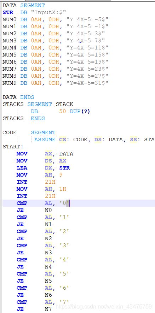Viewport: 155px width, 313px height.
Task: Click the CMP AL, '5' comparison line
Action: pyautogui.click(x=43, y=274)
